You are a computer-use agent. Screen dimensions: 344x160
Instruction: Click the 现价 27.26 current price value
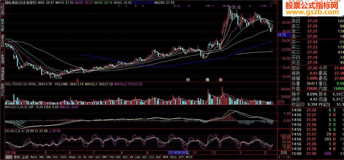(x=312, y=68)
